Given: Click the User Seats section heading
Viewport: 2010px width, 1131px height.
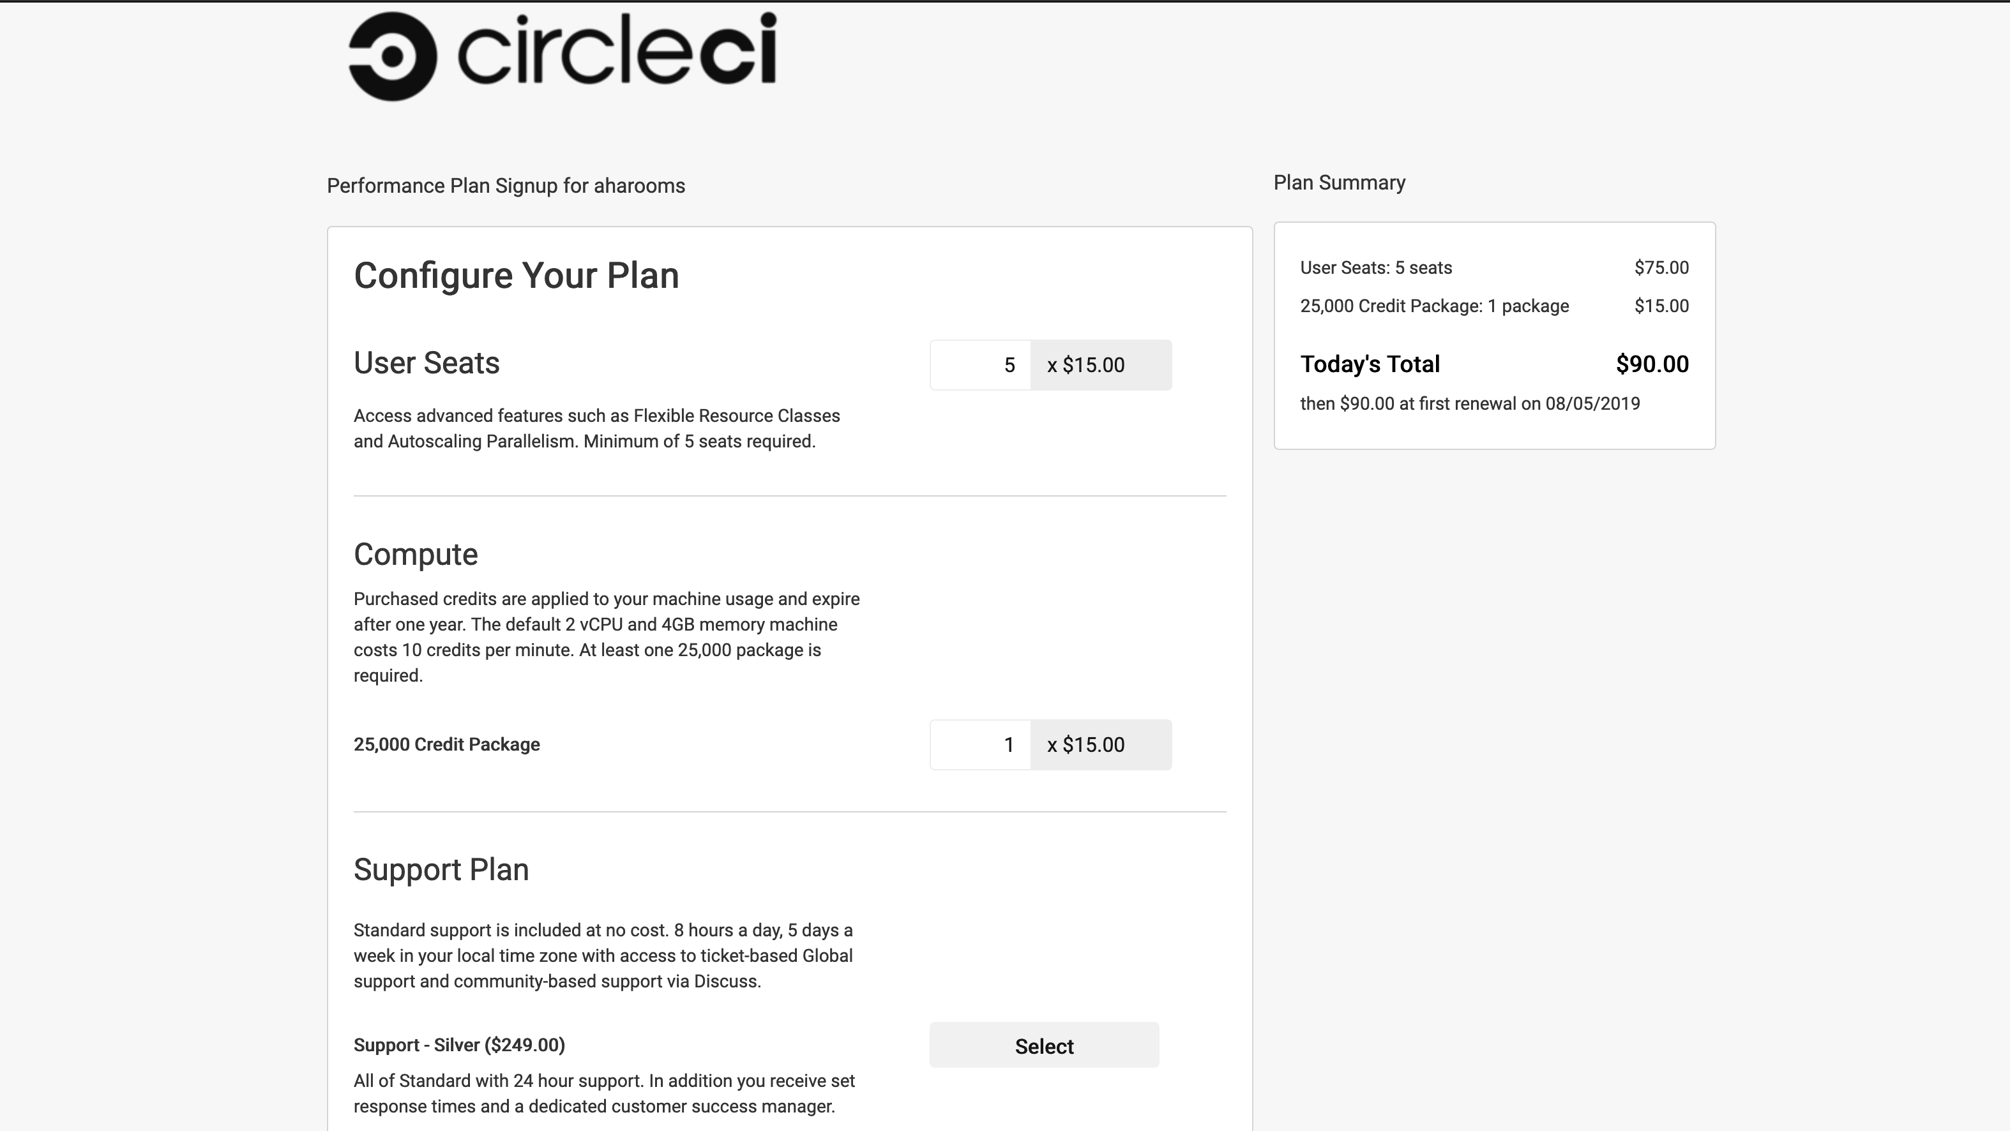Looking at the screenshot, I should [426, 363].
